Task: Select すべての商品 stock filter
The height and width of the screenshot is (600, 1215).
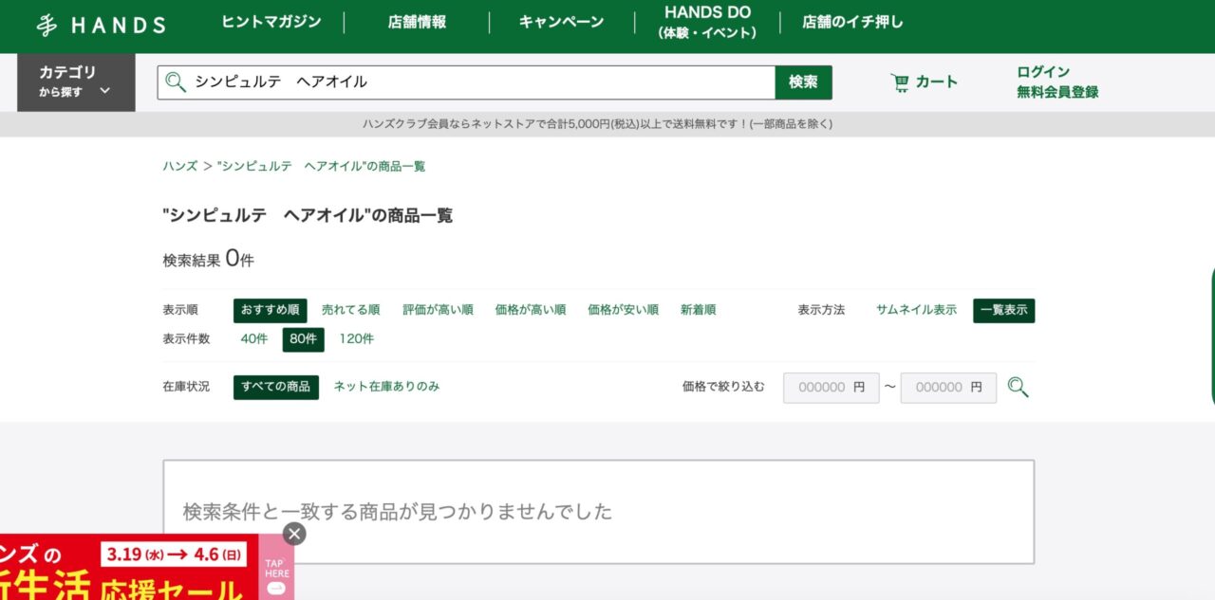Action: pos(275,387)
